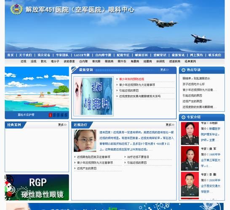The height and width of the screenshot is (210, 230).
Task: Select 青光眼 in the sub navigation
Action: pos(96,61)
